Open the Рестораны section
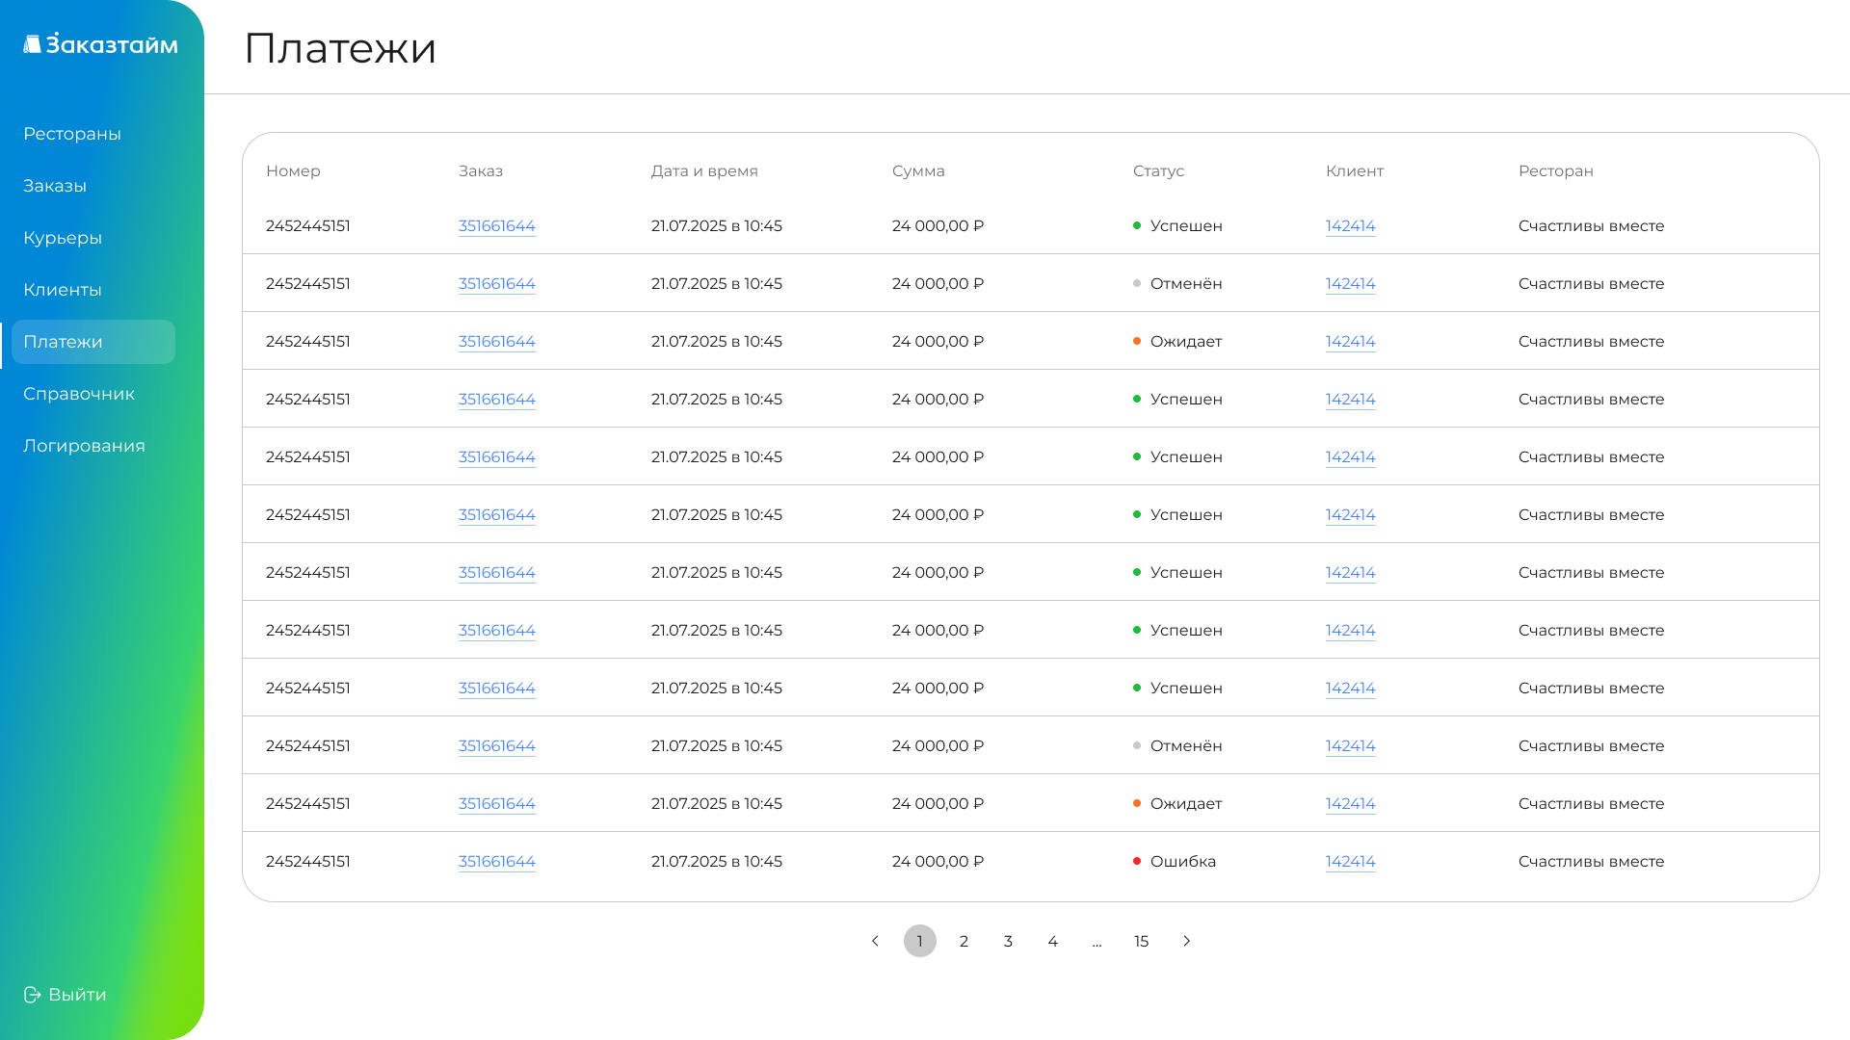Screen dimensions: 1850x1040 point(72,134)
